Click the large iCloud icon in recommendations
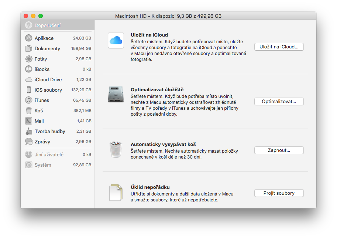The width and height of the screenshot is (337, 238). click(x=116, y=40)
